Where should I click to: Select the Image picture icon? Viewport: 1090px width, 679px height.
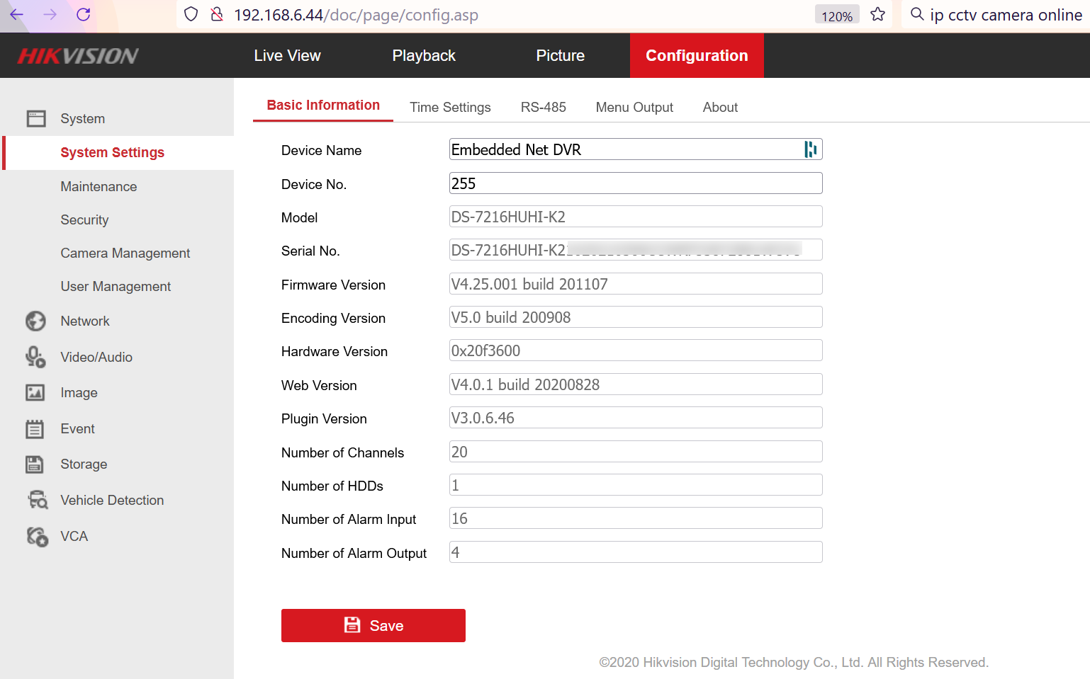(35, 393)
